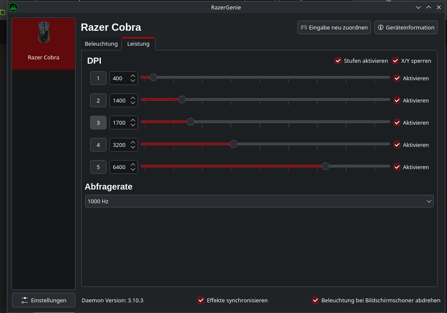Viewport: 447px width, 313px height.
Task: Decrease the 400 DPI value with down arrow
Action: (133, 81)
